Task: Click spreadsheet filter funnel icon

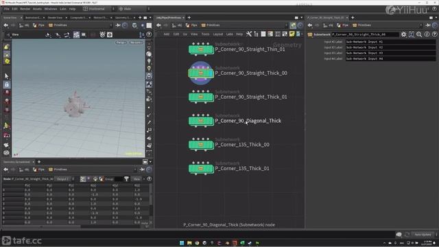Action: pyautogui.click(x=126, y=178)
